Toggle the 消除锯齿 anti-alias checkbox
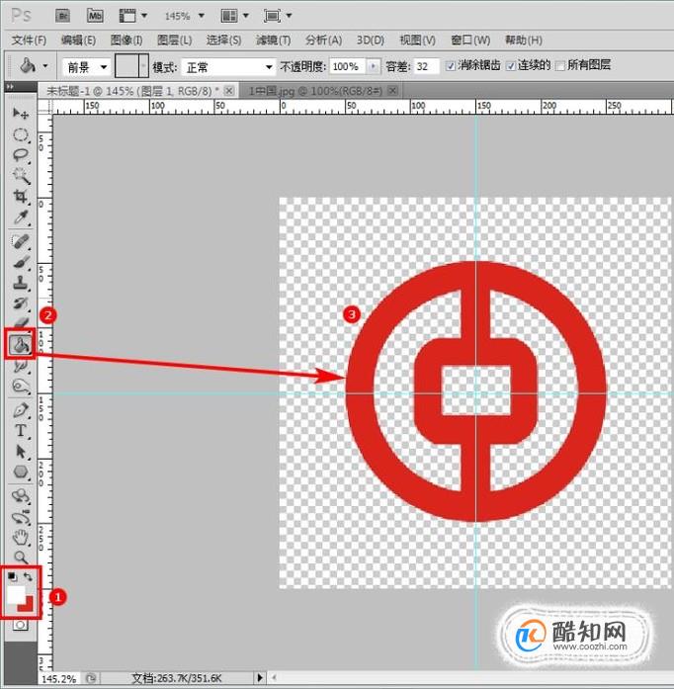674x689 pixels. click(x=451, y=66)
